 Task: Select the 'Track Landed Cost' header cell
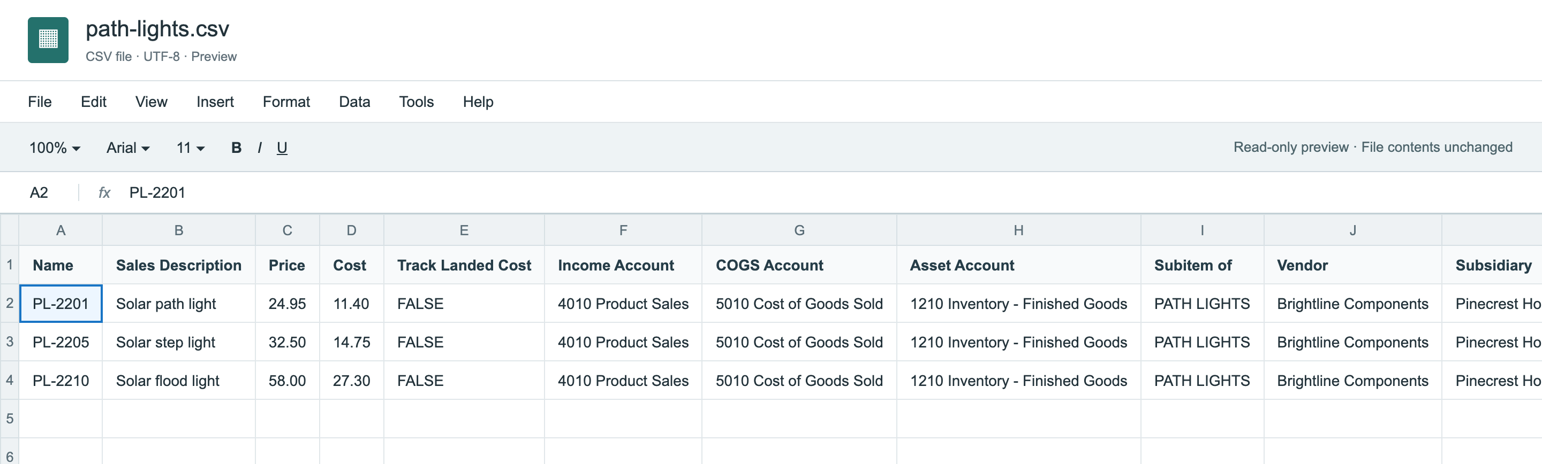click(464, 265)
